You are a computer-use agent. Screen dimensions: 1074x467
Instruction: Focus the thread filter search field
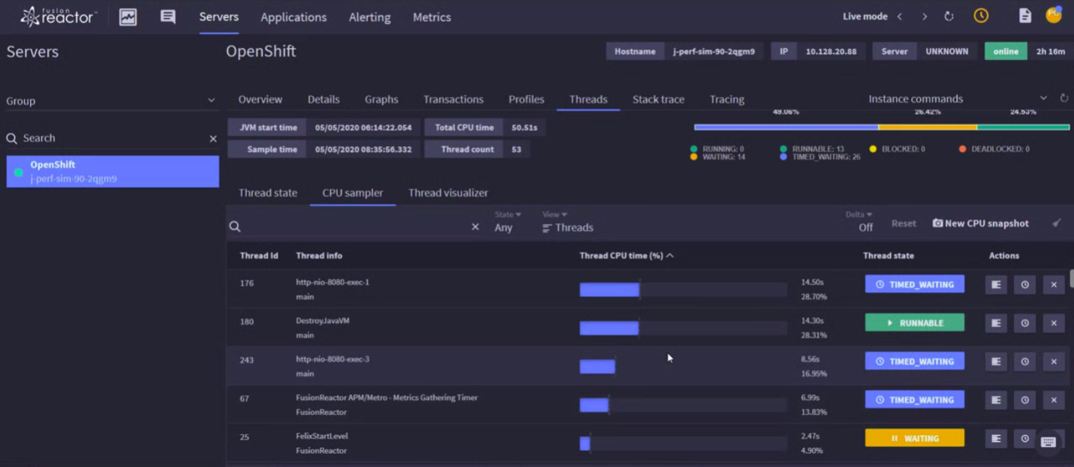click(355, 227)
